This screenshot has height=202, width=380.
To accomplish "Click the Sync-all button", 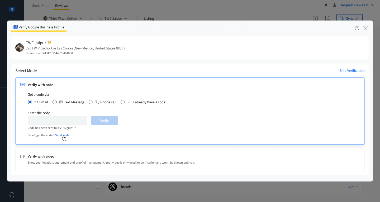I will [x=349, y=18].
